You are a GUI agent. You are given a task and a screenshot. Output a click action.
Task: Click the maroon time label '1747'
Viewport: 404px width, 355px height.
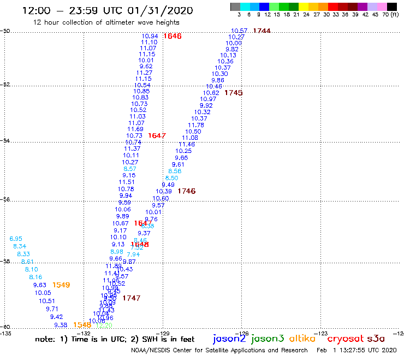pyautogui.click(x=132, y=298)
